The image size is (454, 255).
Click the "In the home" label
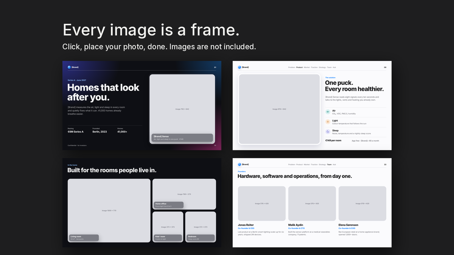coord(73,165)
